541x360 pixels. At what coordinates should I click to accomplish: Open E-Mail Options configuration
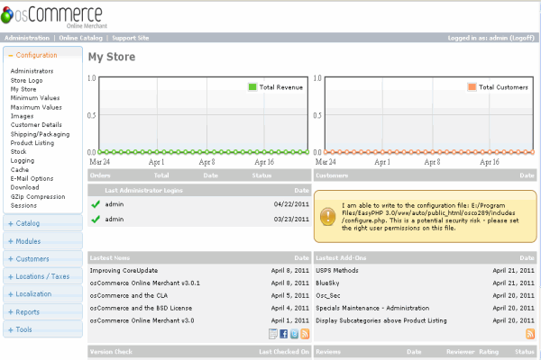(32, 178)
